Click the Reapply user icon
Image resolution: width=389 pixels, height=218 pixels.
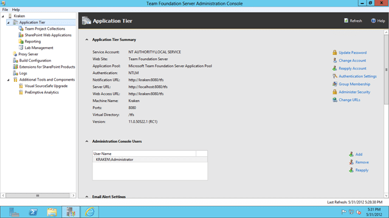tap(351, 170)
